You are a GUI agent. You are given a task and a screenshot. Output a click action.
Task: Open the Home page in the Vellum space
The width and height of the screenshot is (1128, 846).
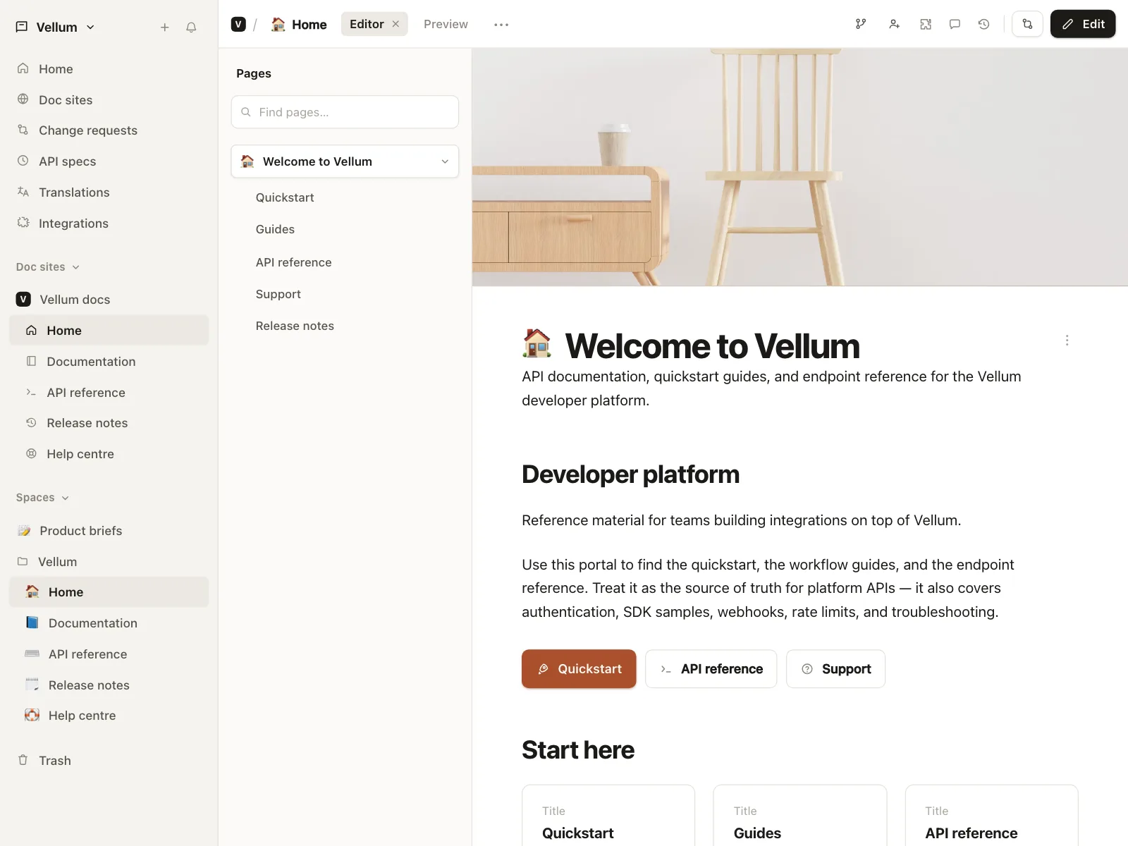tap(109, 592)
